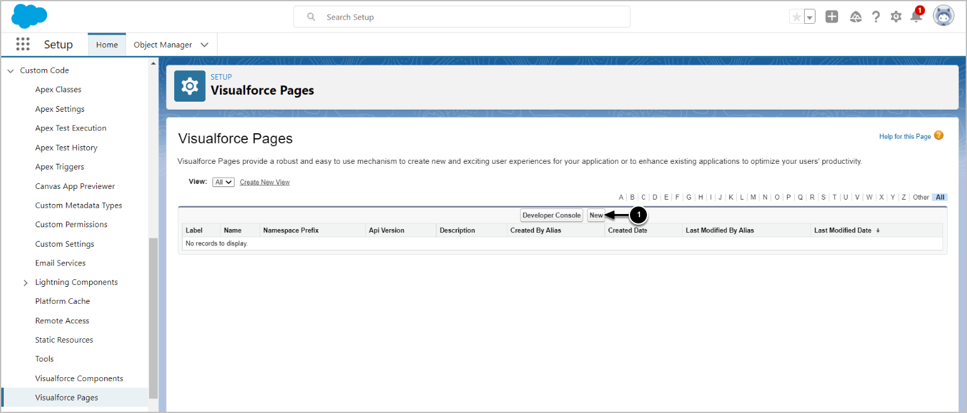This screenshot has width=967, height=413.
Task: Open the global actions plus icon
Action: [832, 17]
